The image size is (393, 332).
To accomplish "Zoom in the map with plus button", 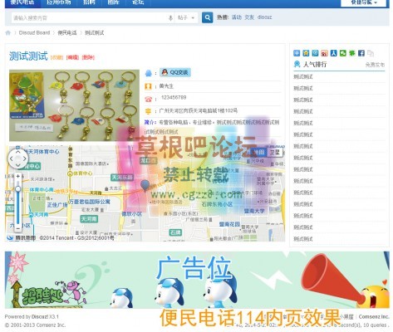I will tap(17, 176).
